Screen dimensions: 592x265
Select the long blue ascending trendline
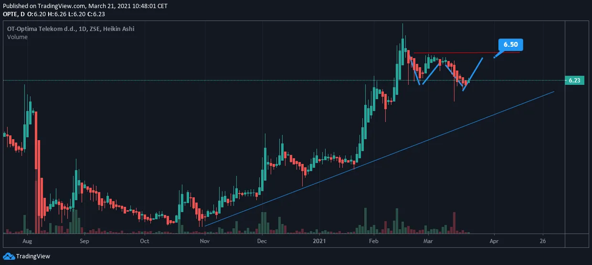coord(380,158)
